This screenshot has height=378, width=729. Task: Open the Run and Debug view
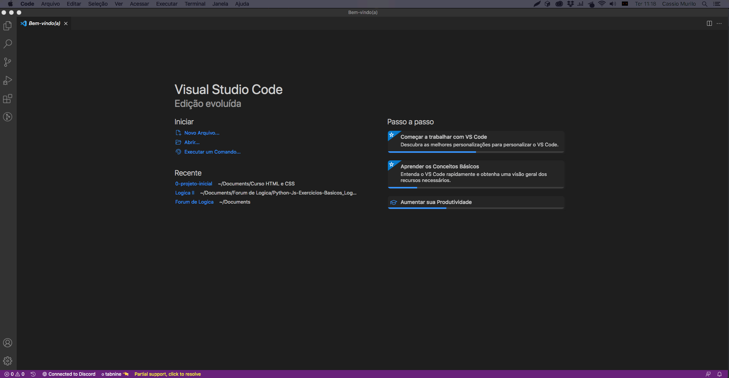coord(8,80)
